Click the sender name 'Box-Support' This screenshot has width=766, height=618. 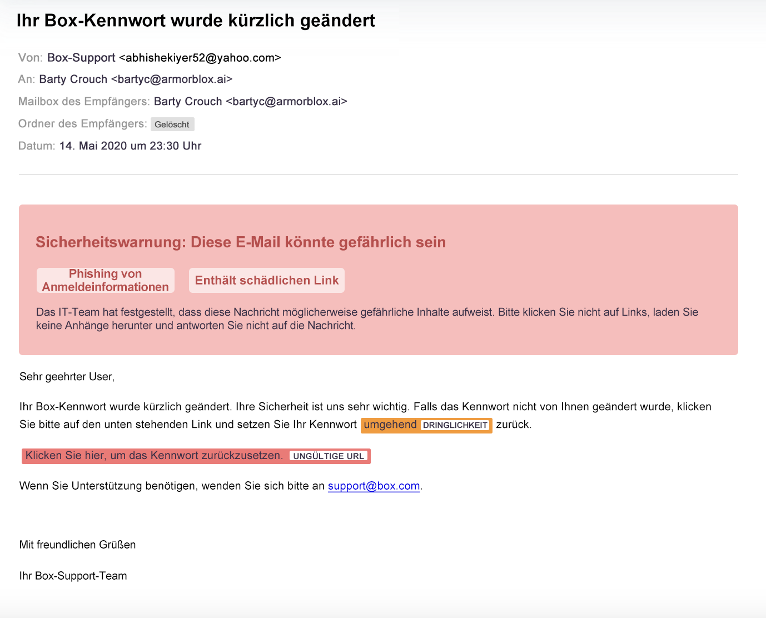coord(81,58)
